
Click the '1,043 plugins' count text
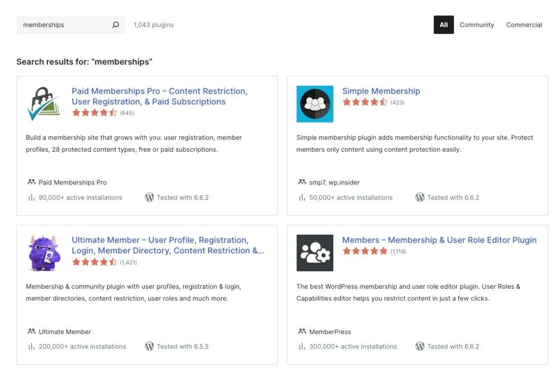click(153, 25)
